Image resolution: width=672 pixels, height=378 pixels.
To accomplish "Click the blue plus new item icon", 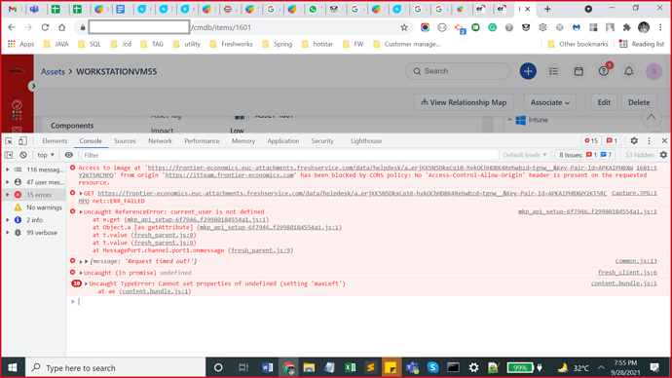I will coord(528,71).
